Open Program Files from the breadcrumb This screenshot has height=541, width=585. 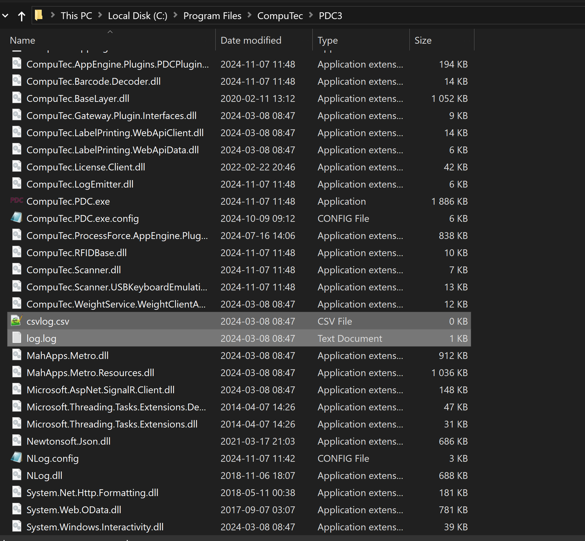pyautogui.click(x=212, y=15)
